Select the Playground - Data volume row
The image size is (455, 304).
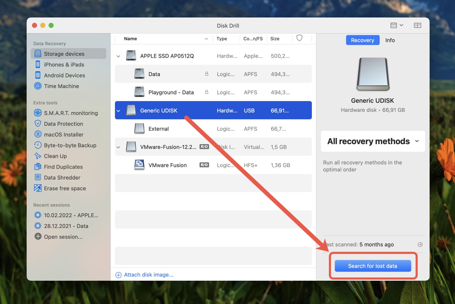[x=213, y=92]
